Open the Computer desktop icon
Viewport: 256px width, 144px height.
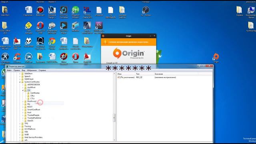251,12
